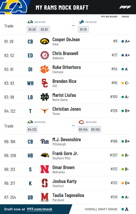
Task: Select the Taulia Tagovailoa draft row
Action: (68, 197)
